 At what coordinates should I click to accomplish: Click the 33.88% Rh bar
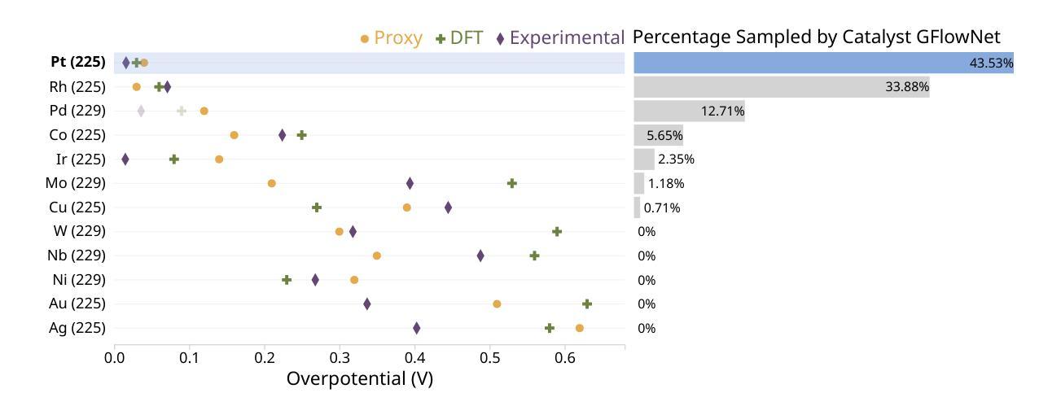(x=781, y=87)
